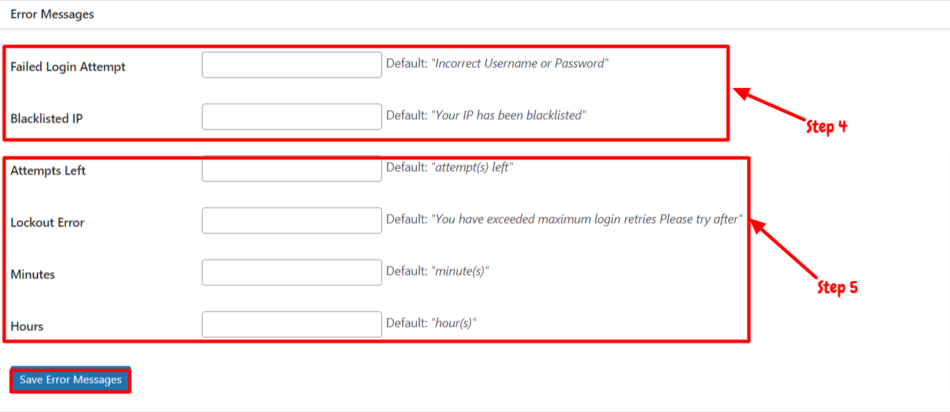This screenshot has height=412, width=950.
Task: Click the "Incorrect Username or Password" default text
Action: pyautogui.click(x=519, y=64)
